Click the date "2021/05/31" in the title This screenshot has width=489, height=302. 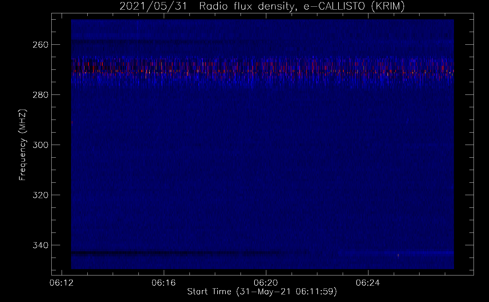pyautogui.click(x=153, y=6)
